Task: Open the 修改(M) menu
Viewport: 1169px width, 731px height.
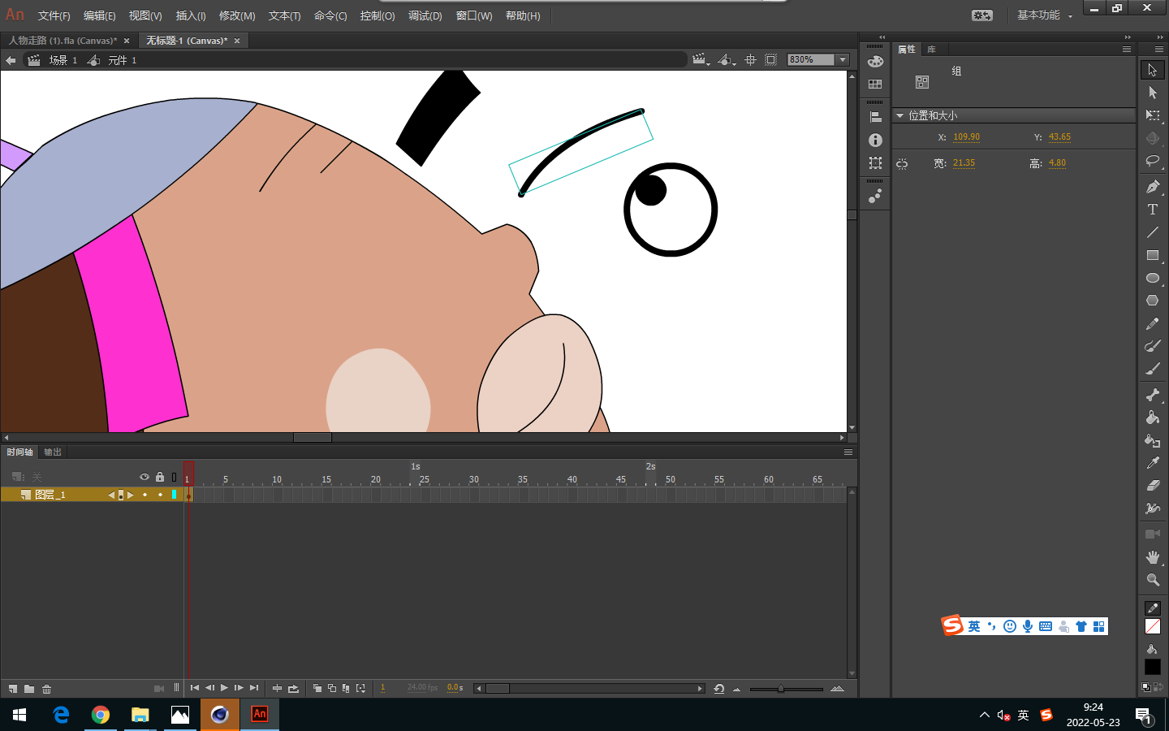Action: pyautogui.click(x=237, y=16)
